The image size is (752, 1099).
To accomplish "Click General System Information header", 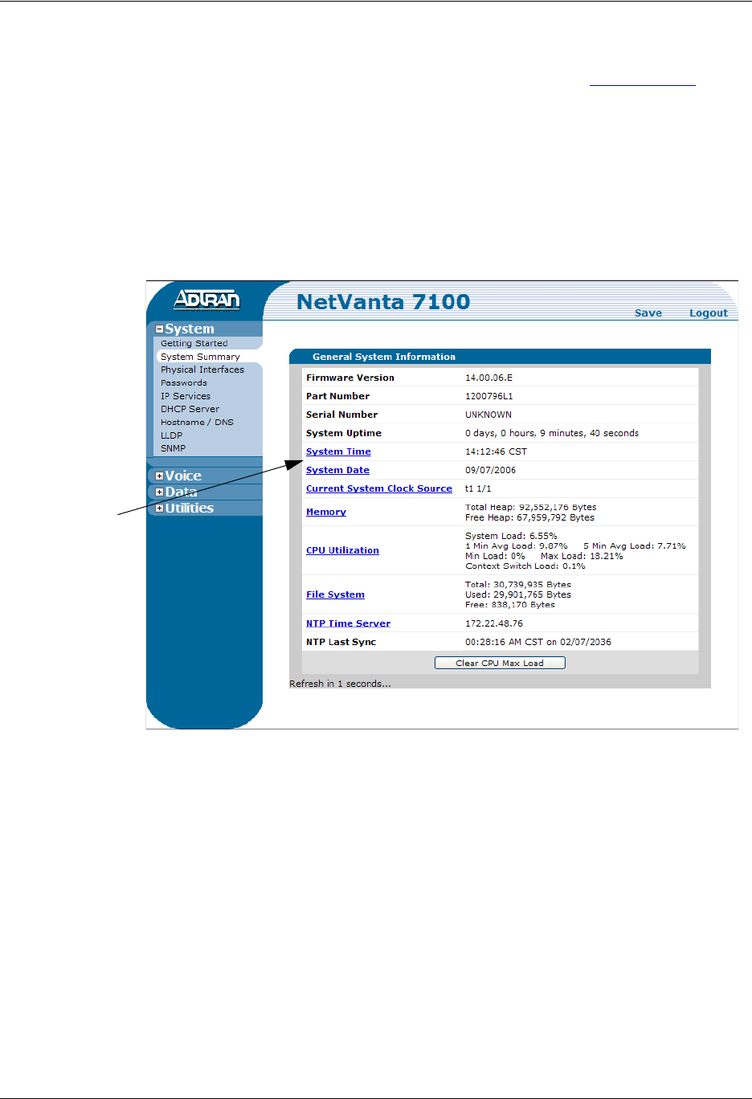I will pyautogui.click(x=384, y=357).
